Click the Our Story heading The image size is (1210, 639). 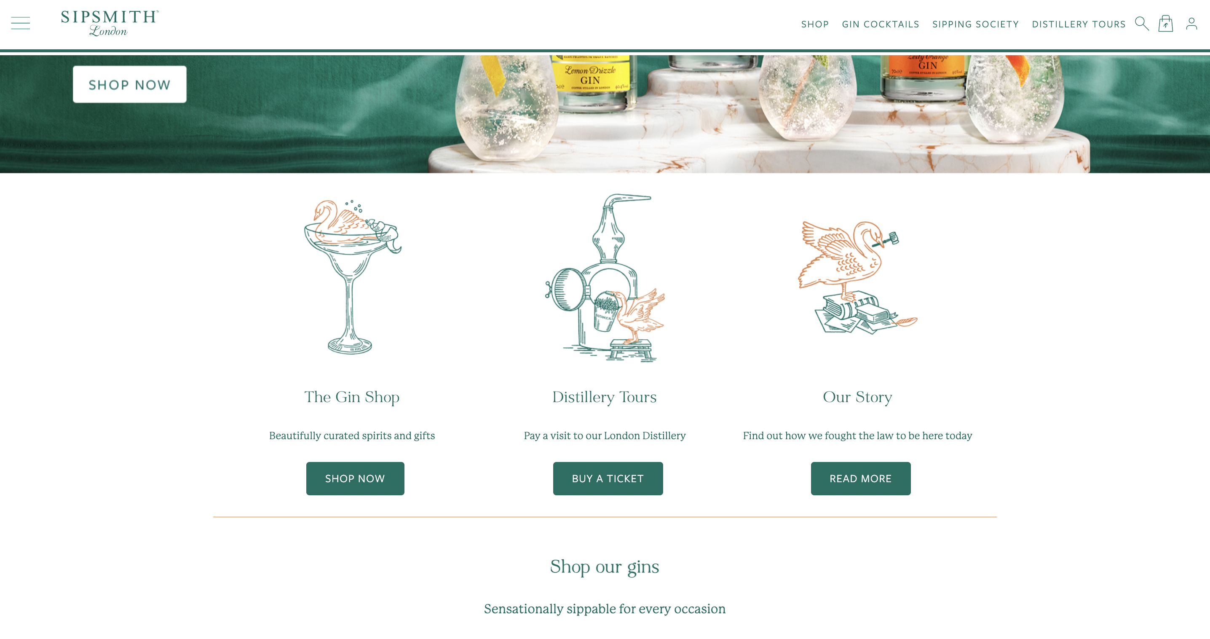click(857, 397)
